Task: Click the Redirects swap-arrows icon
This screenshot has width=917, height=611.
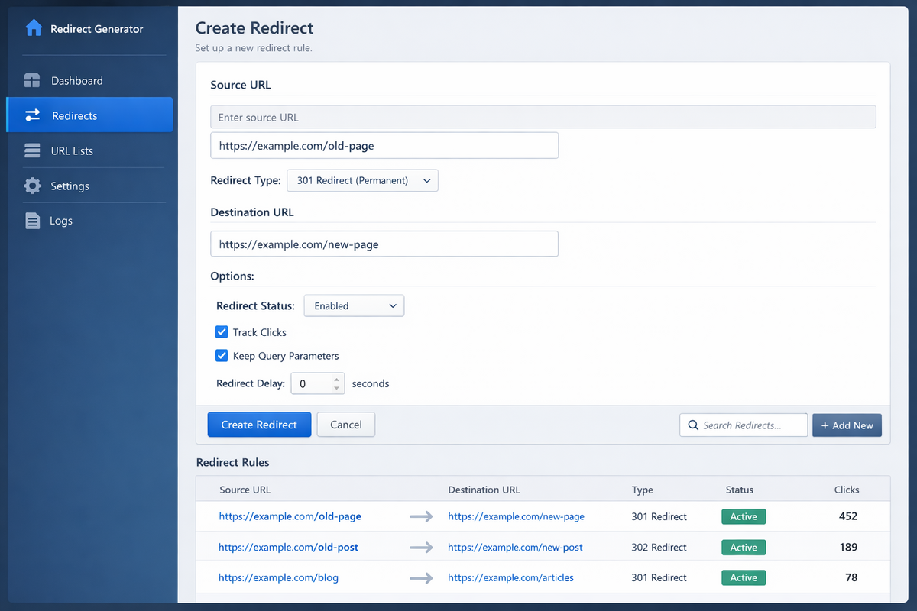Action: (x=33, y=116)
